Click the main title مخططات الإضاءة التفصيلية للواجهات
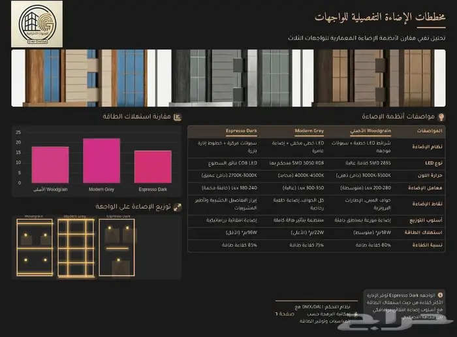Viewport: 457px width, 337px height. point(380,17)
